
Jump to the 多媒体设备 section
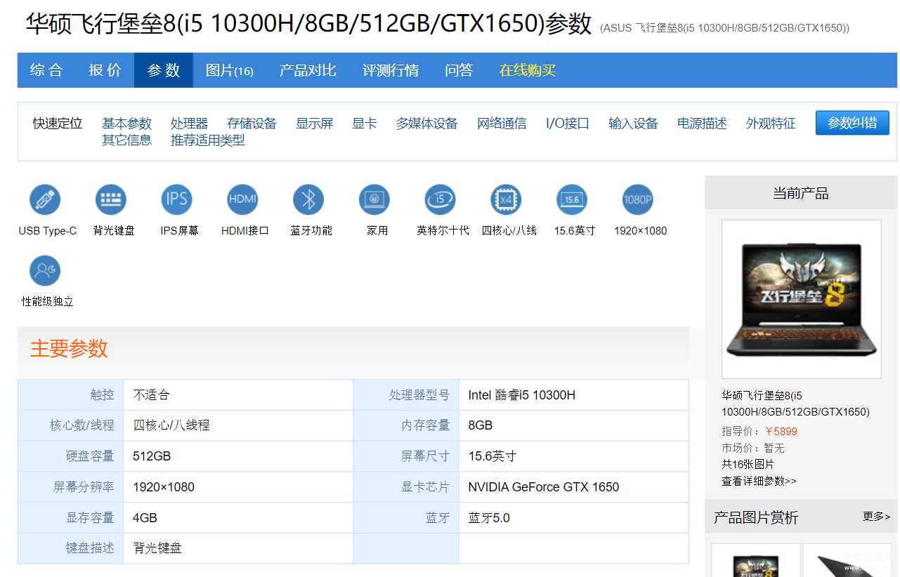pos(426,124)
